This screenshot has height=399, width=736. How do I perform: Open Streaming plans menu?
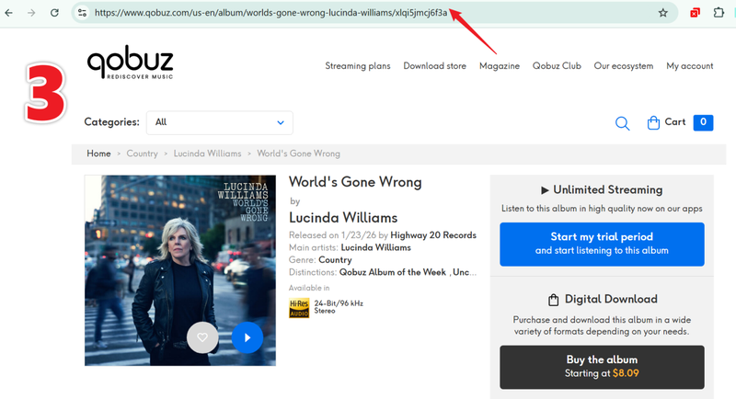coord(357,66)
